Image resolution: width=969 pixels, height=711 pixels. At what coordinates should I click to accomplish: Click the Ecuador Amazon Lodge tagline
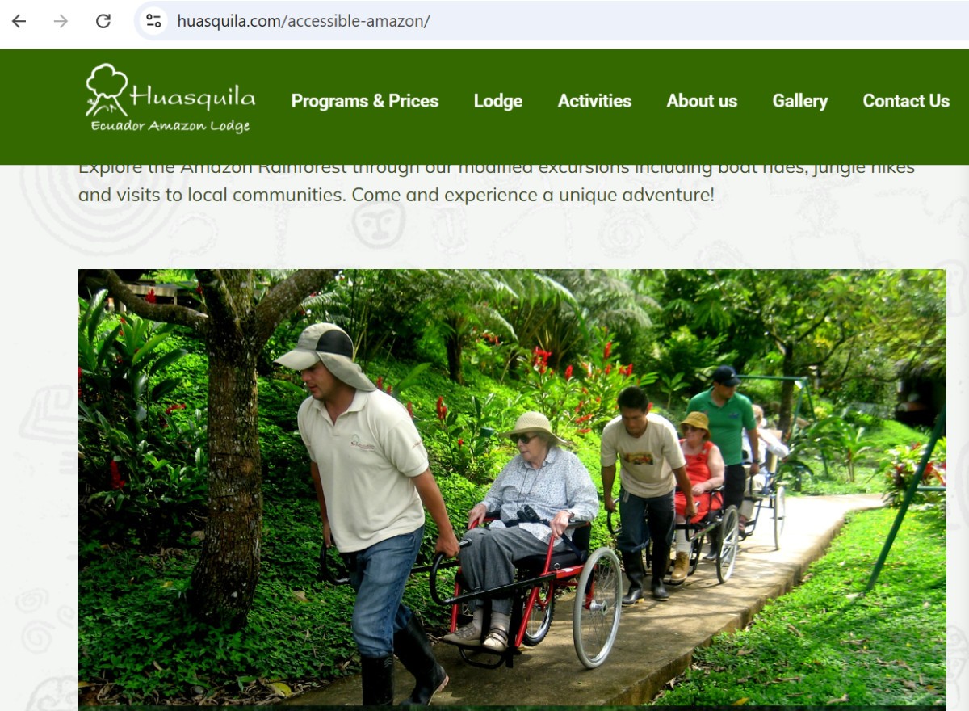170,125
